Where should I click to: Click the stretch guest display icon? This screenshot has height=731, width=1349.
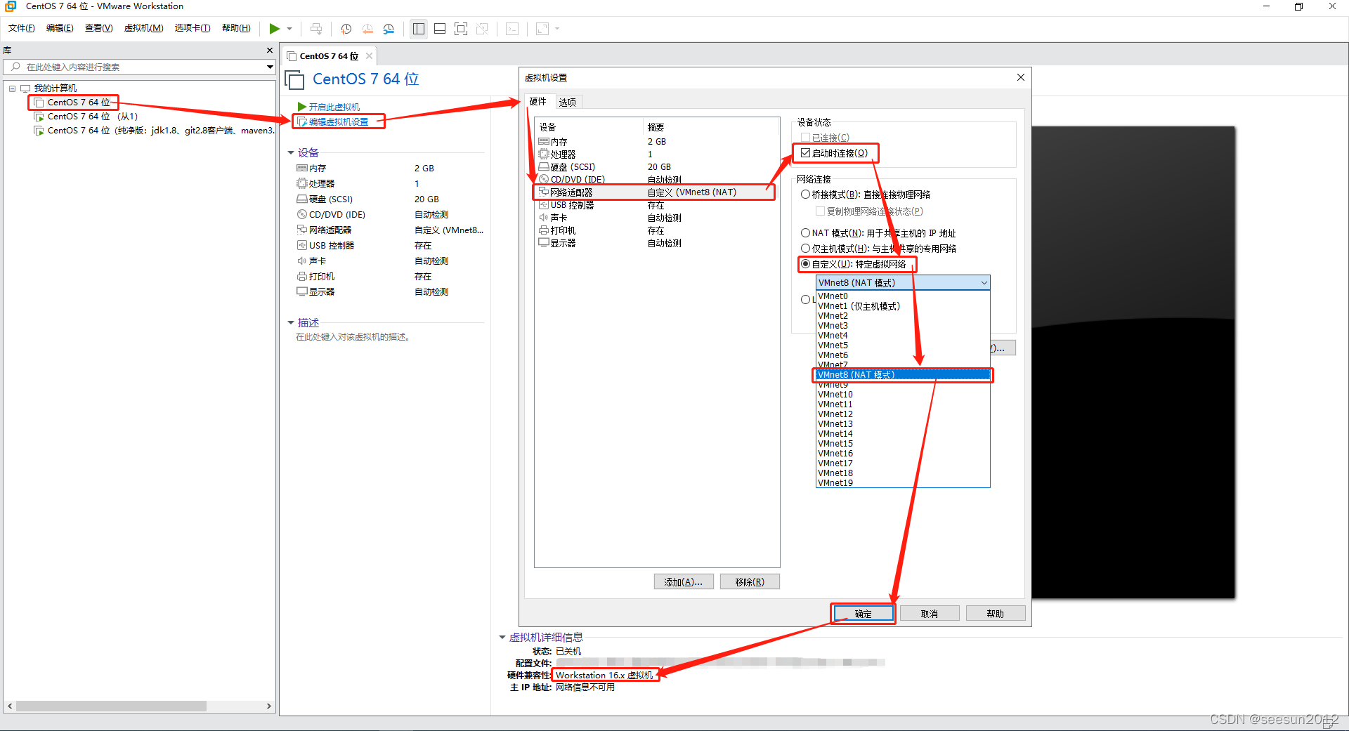pyautogui.click(x=542, y=29)
